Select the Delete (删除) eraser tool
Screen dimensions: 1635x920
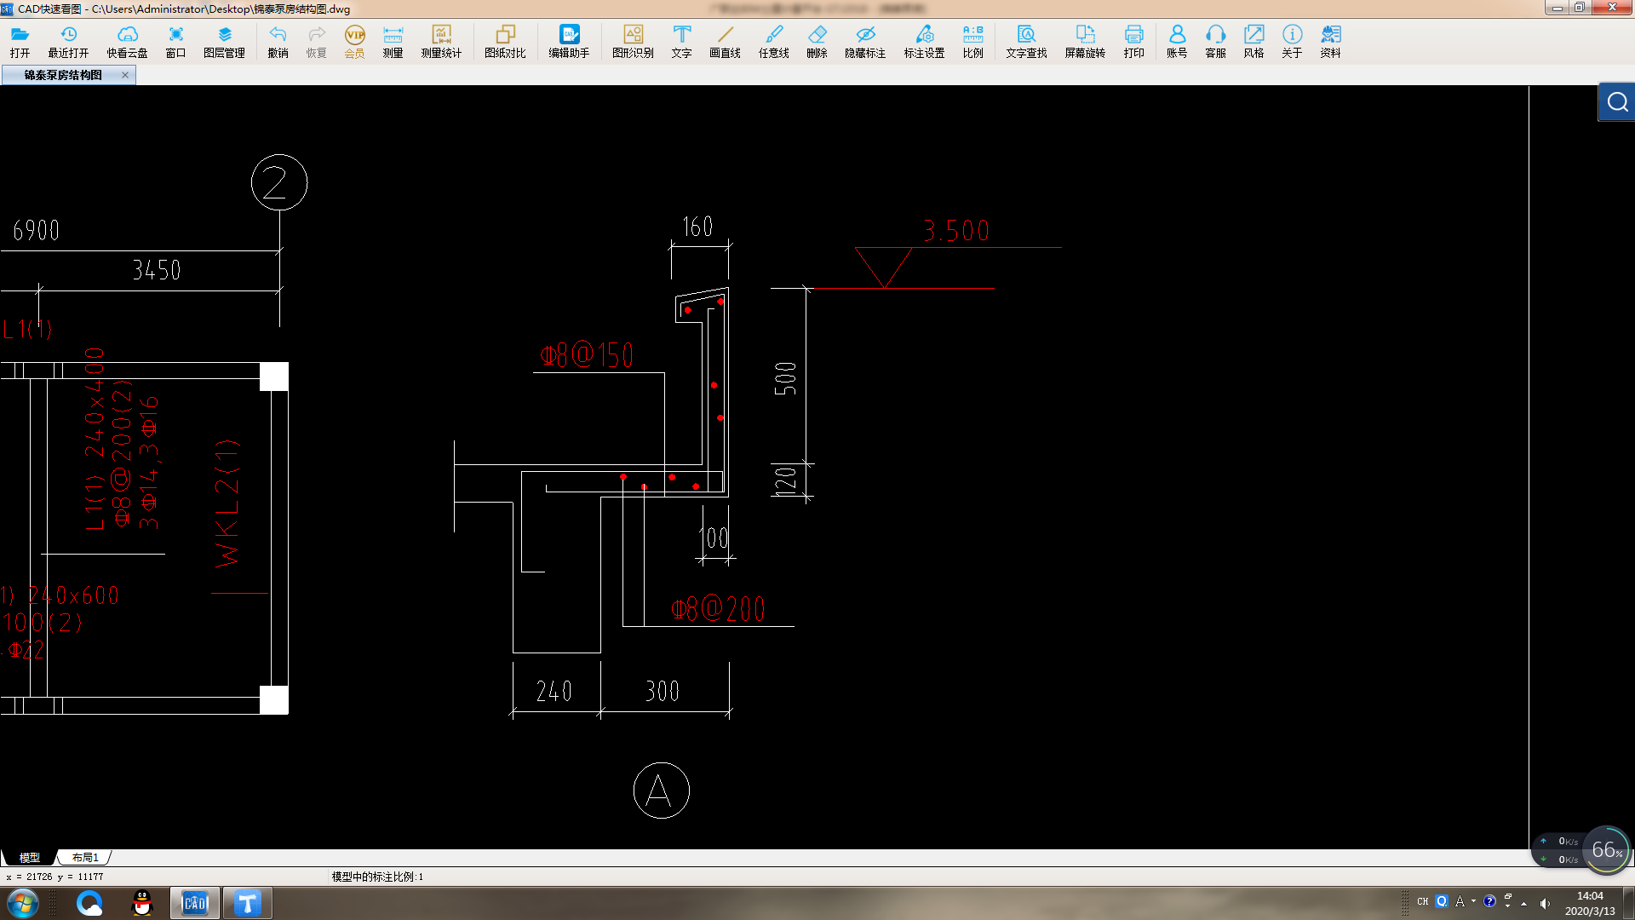tap(817, 41)
